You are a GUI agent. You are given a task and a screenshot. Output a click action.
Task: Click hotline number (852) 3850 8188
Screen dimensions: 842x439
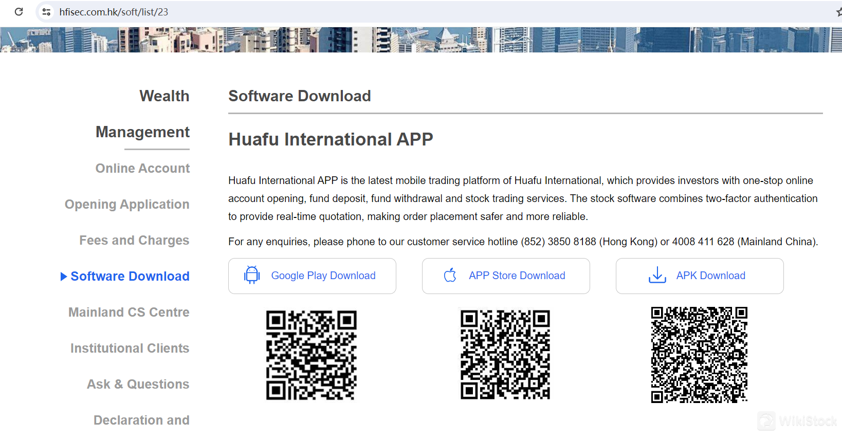[559, 242]
